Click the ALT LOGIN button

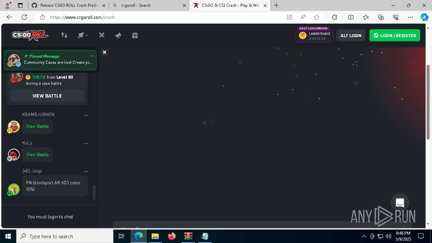tap(351, 35)
